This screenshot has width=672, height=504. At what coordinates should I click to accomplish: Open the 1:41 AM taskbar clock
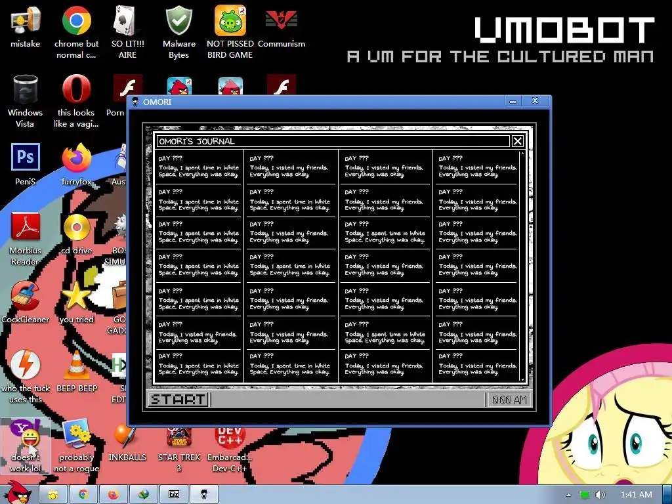tap(636, 495)
